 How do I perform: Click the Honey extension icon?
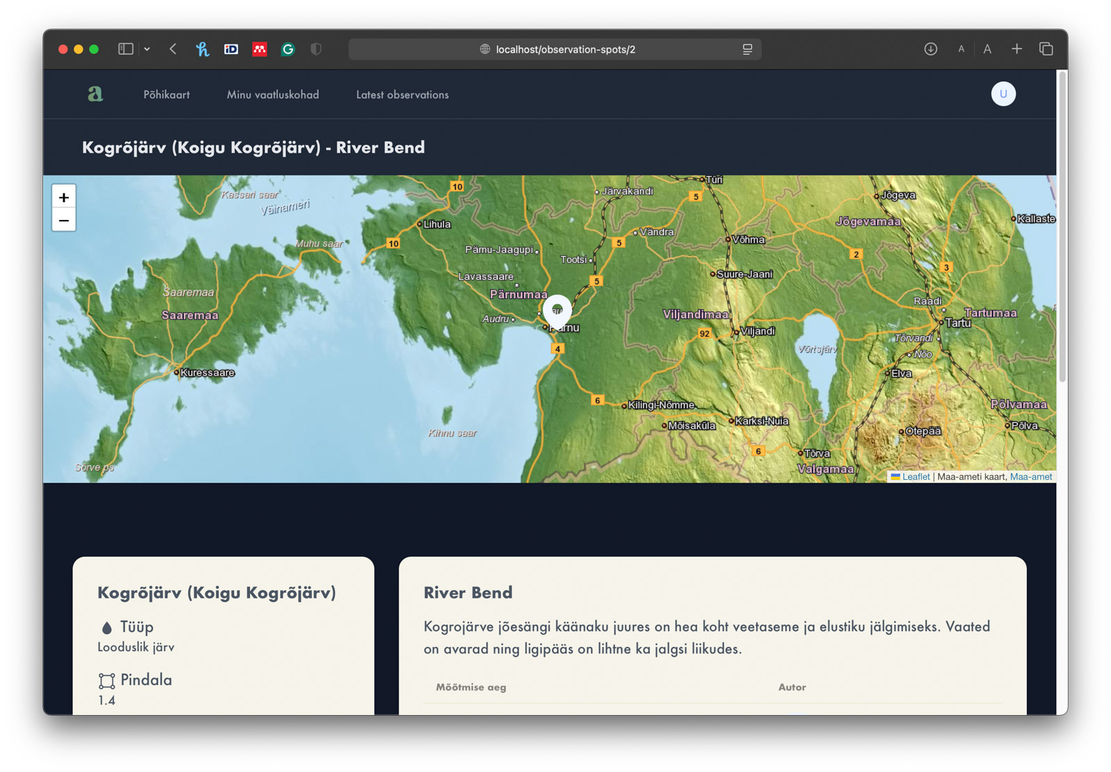click(x=202, y=49)
